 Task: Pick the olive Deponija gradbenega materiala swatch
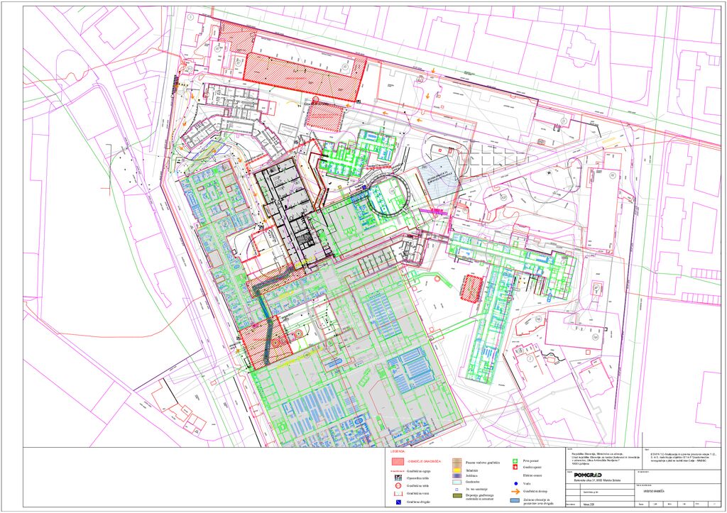(457, 496)
